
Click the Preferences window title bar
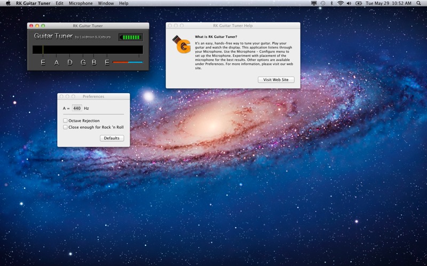93,96
